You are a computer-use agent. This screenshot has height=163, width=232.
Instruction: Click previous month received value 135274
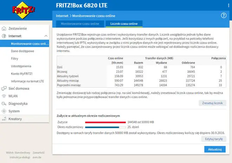190,85
